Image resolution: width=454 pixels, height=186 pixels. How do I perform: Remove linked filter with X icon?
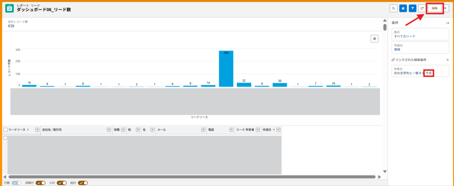point(447,60)
